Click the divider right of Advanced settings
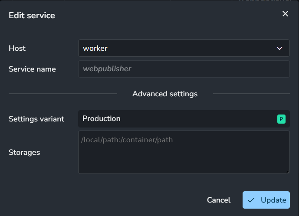The width and height of the screenshot is (299, 216). (x=251, y=94)
